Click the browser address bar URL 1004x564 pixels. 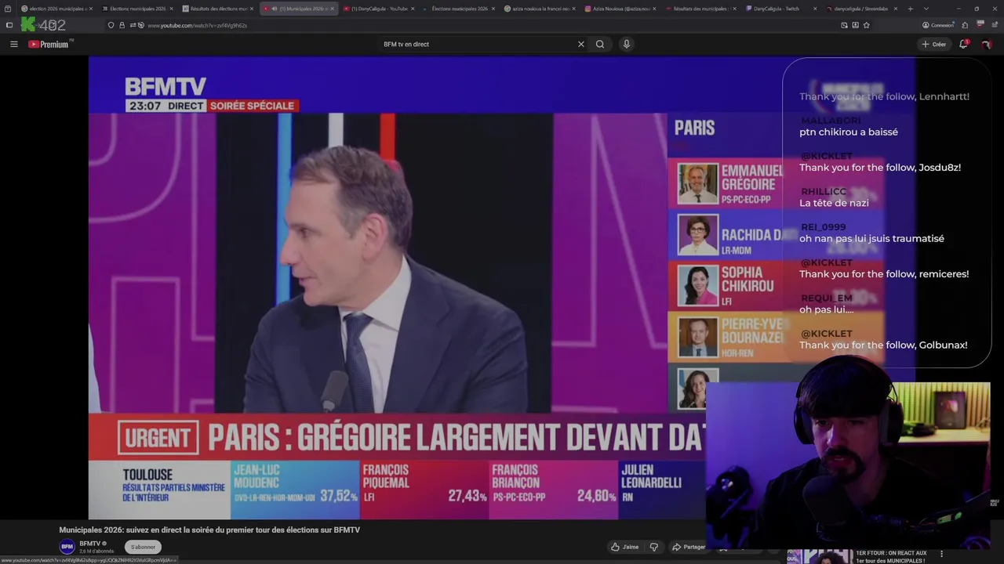click(197, 25)
